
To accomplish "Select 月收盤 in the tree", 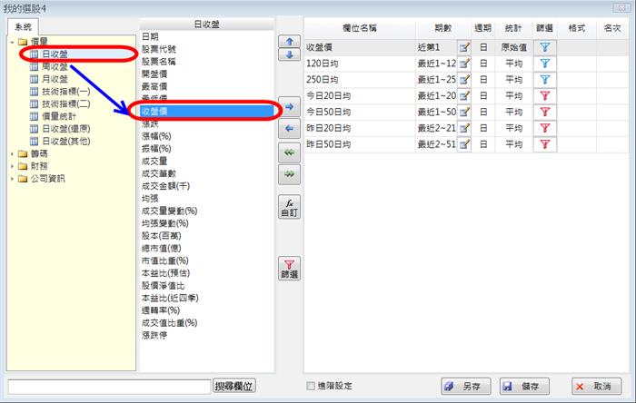I will 55,79.
